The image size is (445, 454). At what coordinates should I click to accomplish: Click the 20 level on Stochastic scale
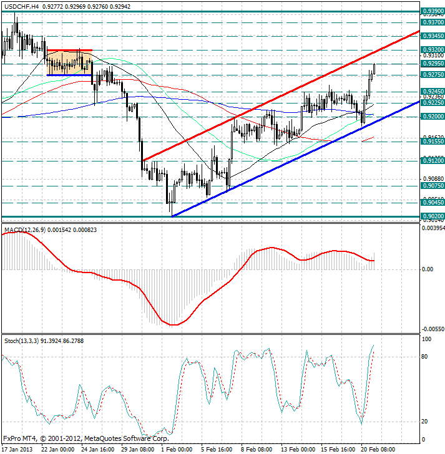pyautogui.click(x=424, y=422)
